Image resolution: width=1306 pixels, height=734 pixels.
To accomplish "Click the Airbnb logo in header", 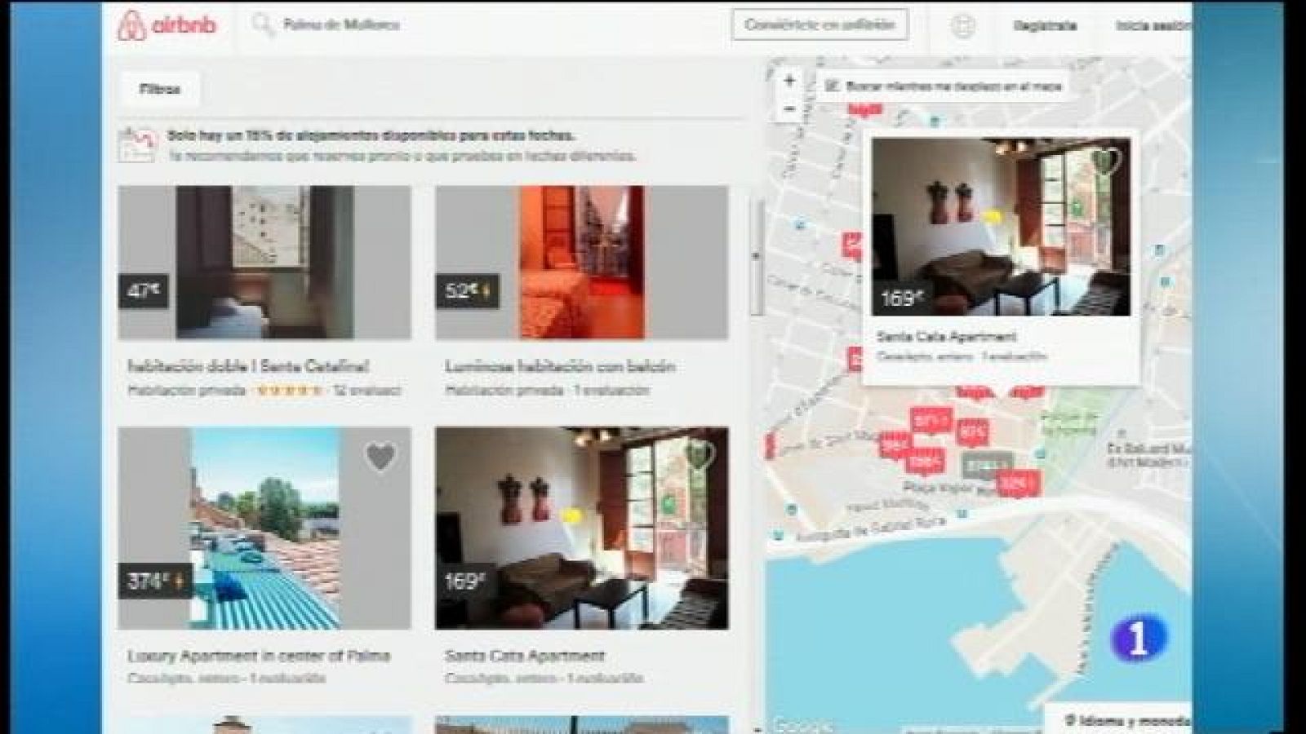I will [167, 25].
